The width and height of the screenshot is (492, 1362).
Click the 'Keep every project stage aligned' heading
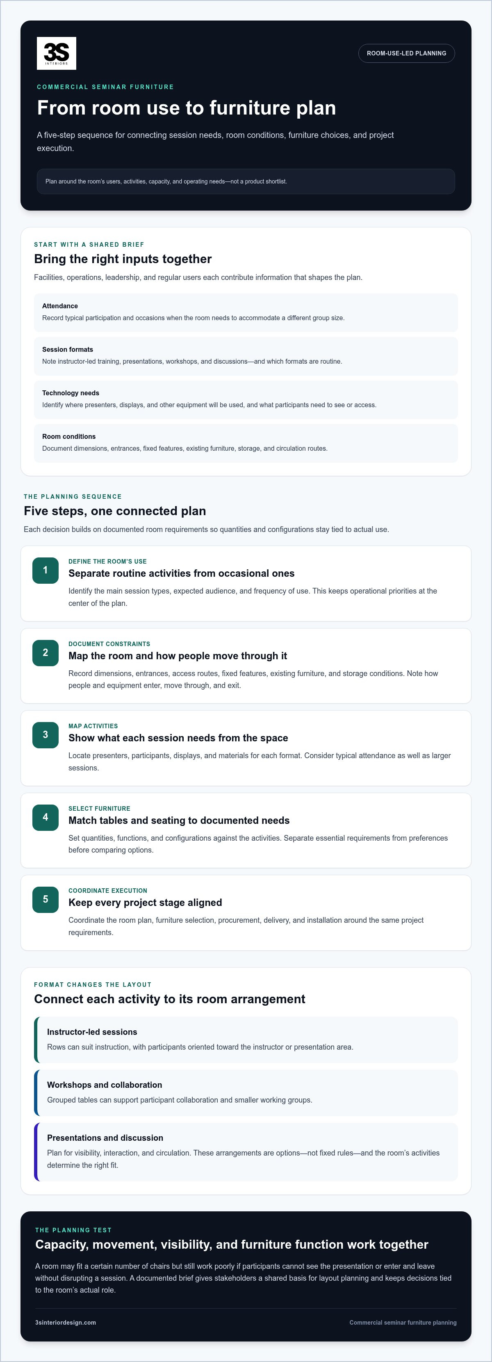coord(145,903)
